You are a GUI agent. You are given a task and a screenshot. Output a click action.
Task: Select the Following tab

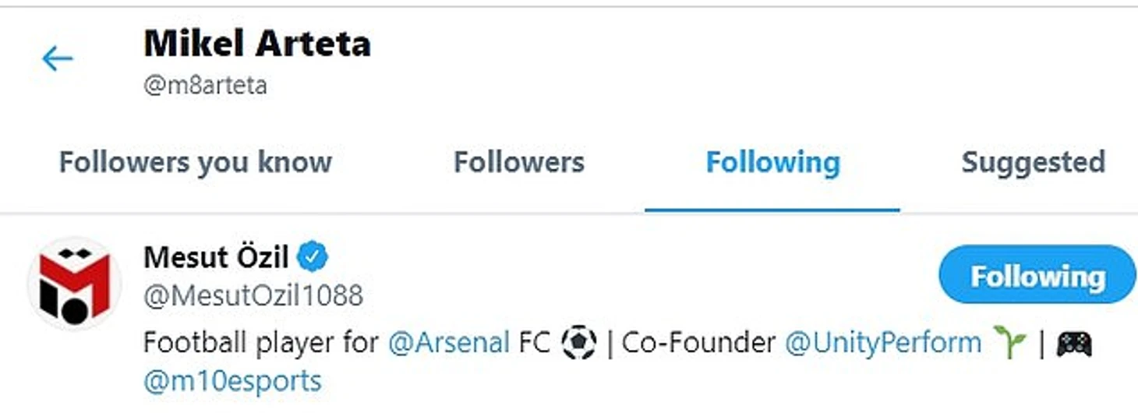[772, 162]
